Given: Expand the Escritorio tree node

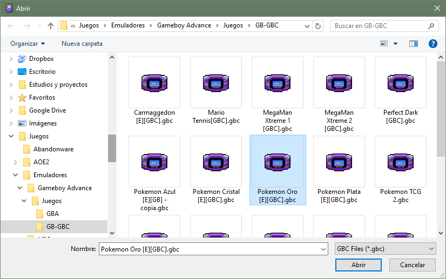Looking at the screenshot, I should pos(11,72).
